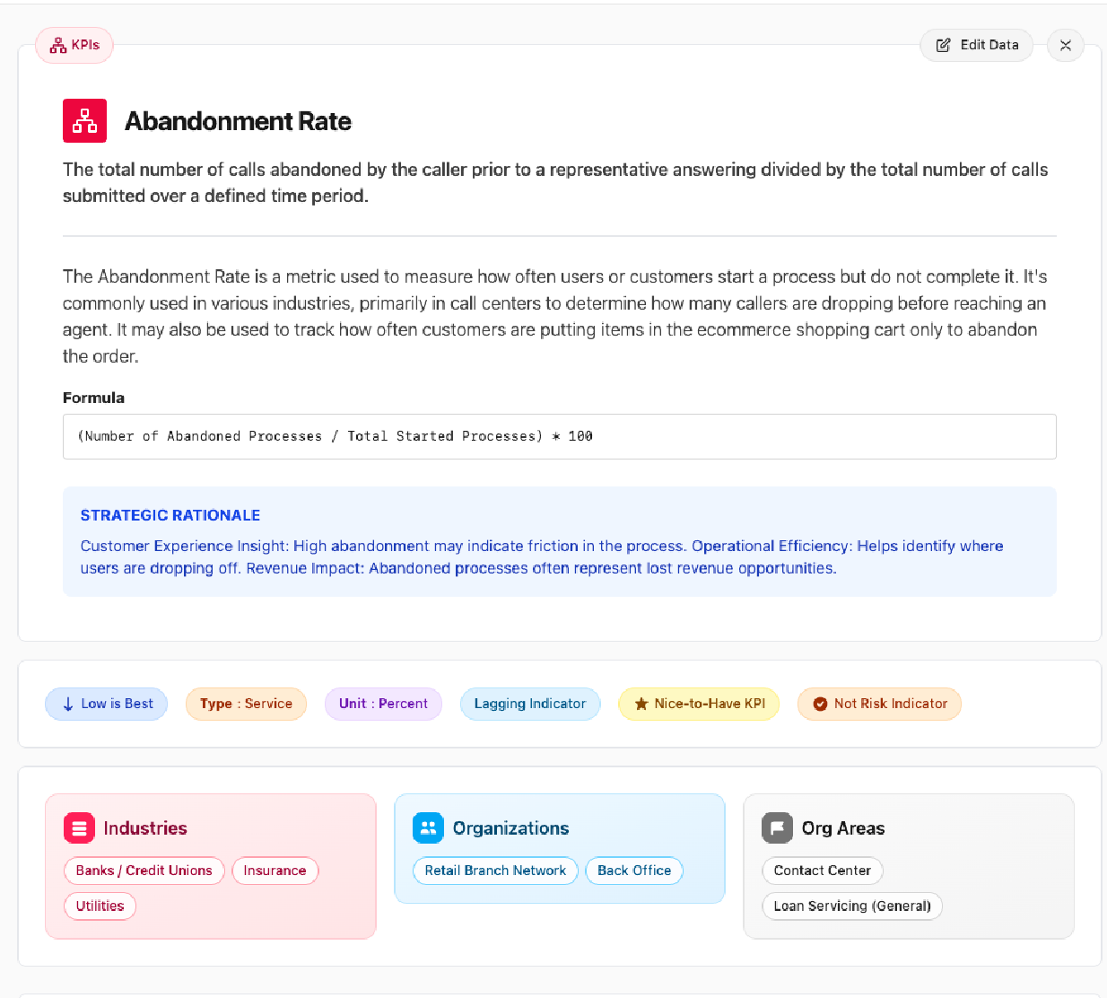Click the Industries list icon

coord(79,827)
